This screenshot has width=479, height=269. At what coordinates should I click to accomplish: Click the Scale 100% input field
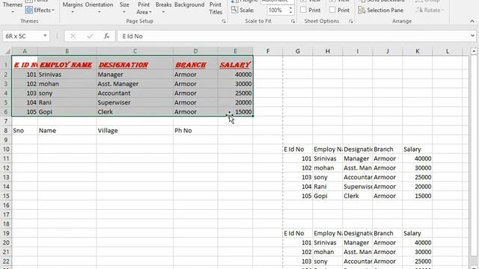277,10
